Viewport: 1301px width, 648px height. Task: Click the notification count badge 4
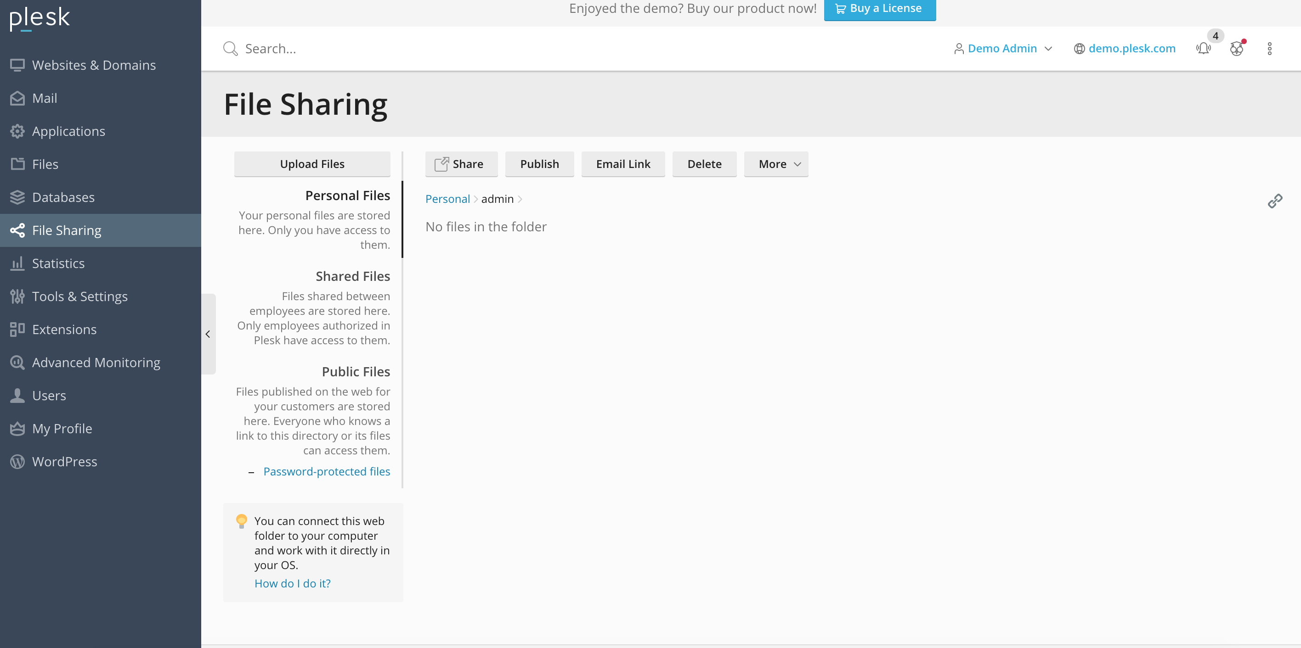click(1215, 36)
